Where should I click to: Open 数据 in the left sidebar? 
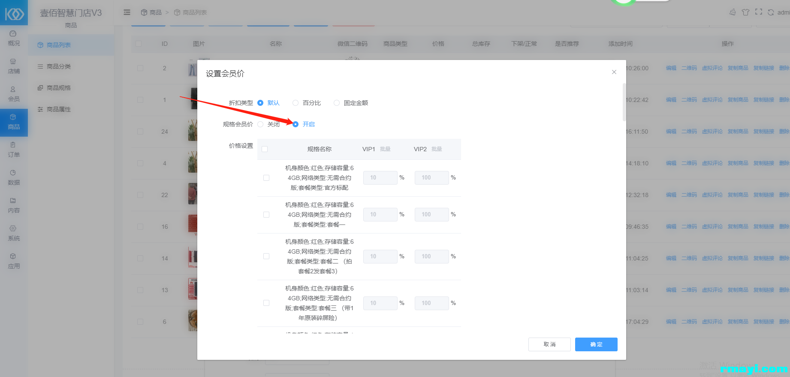(14, 178)
